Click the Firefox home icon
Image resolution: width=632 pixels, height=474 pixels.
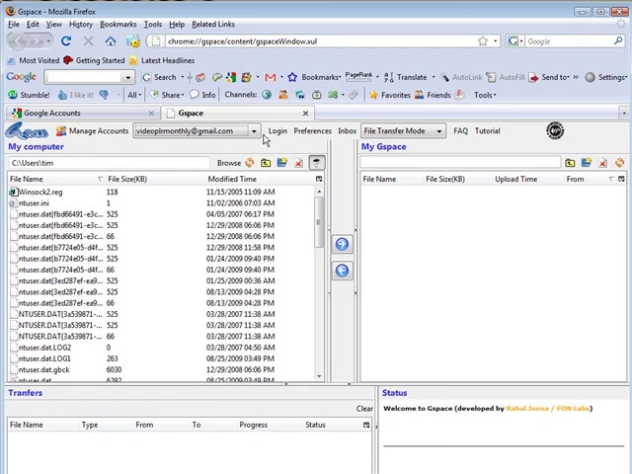coord(111,41)
